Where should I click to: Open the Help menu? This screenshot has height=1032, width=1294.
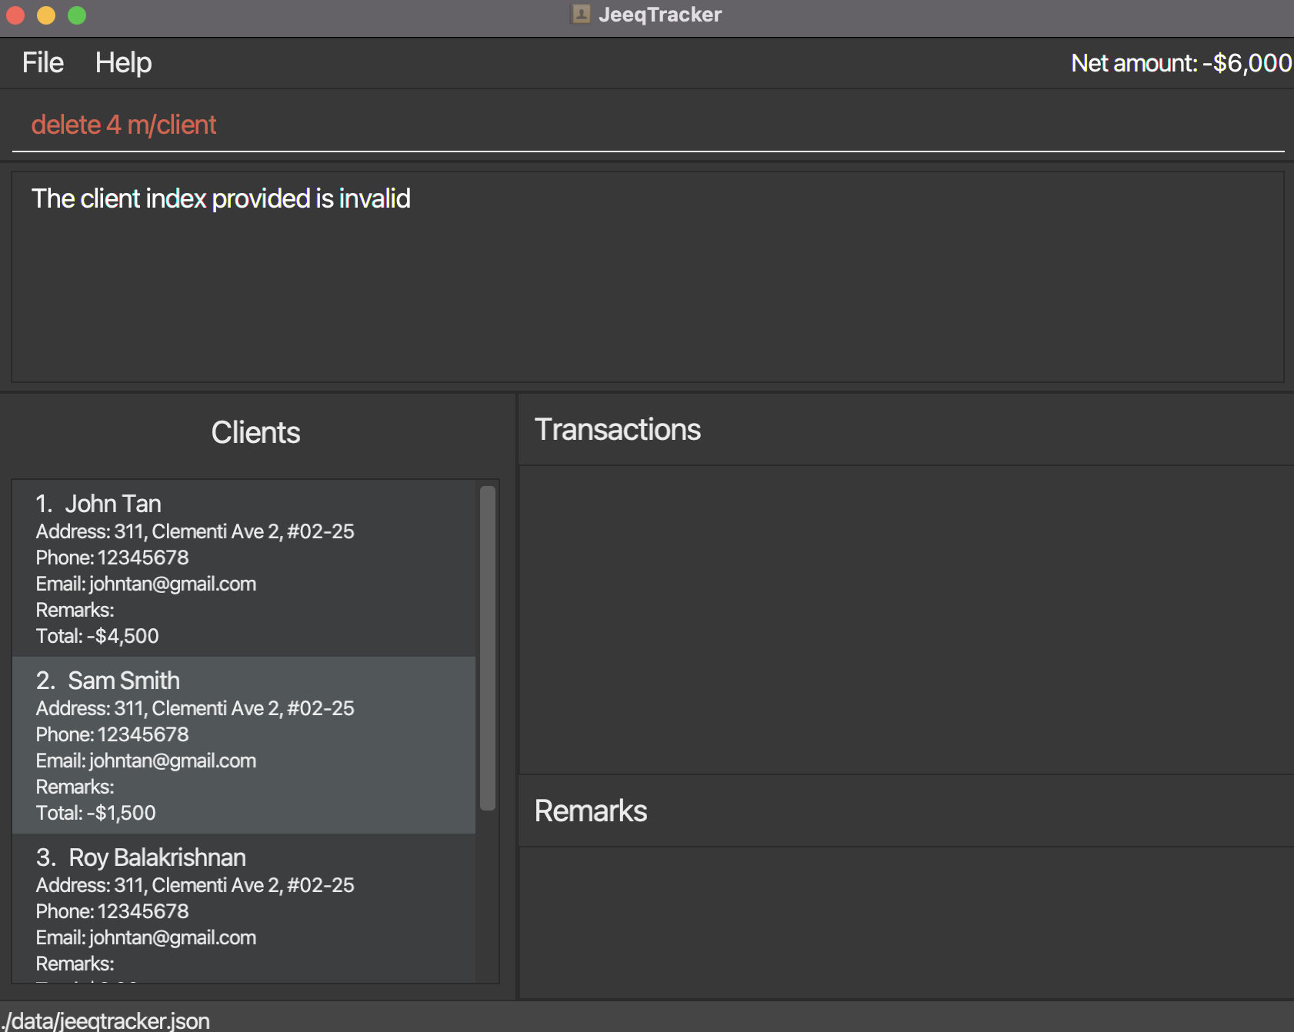pos(123,63)
